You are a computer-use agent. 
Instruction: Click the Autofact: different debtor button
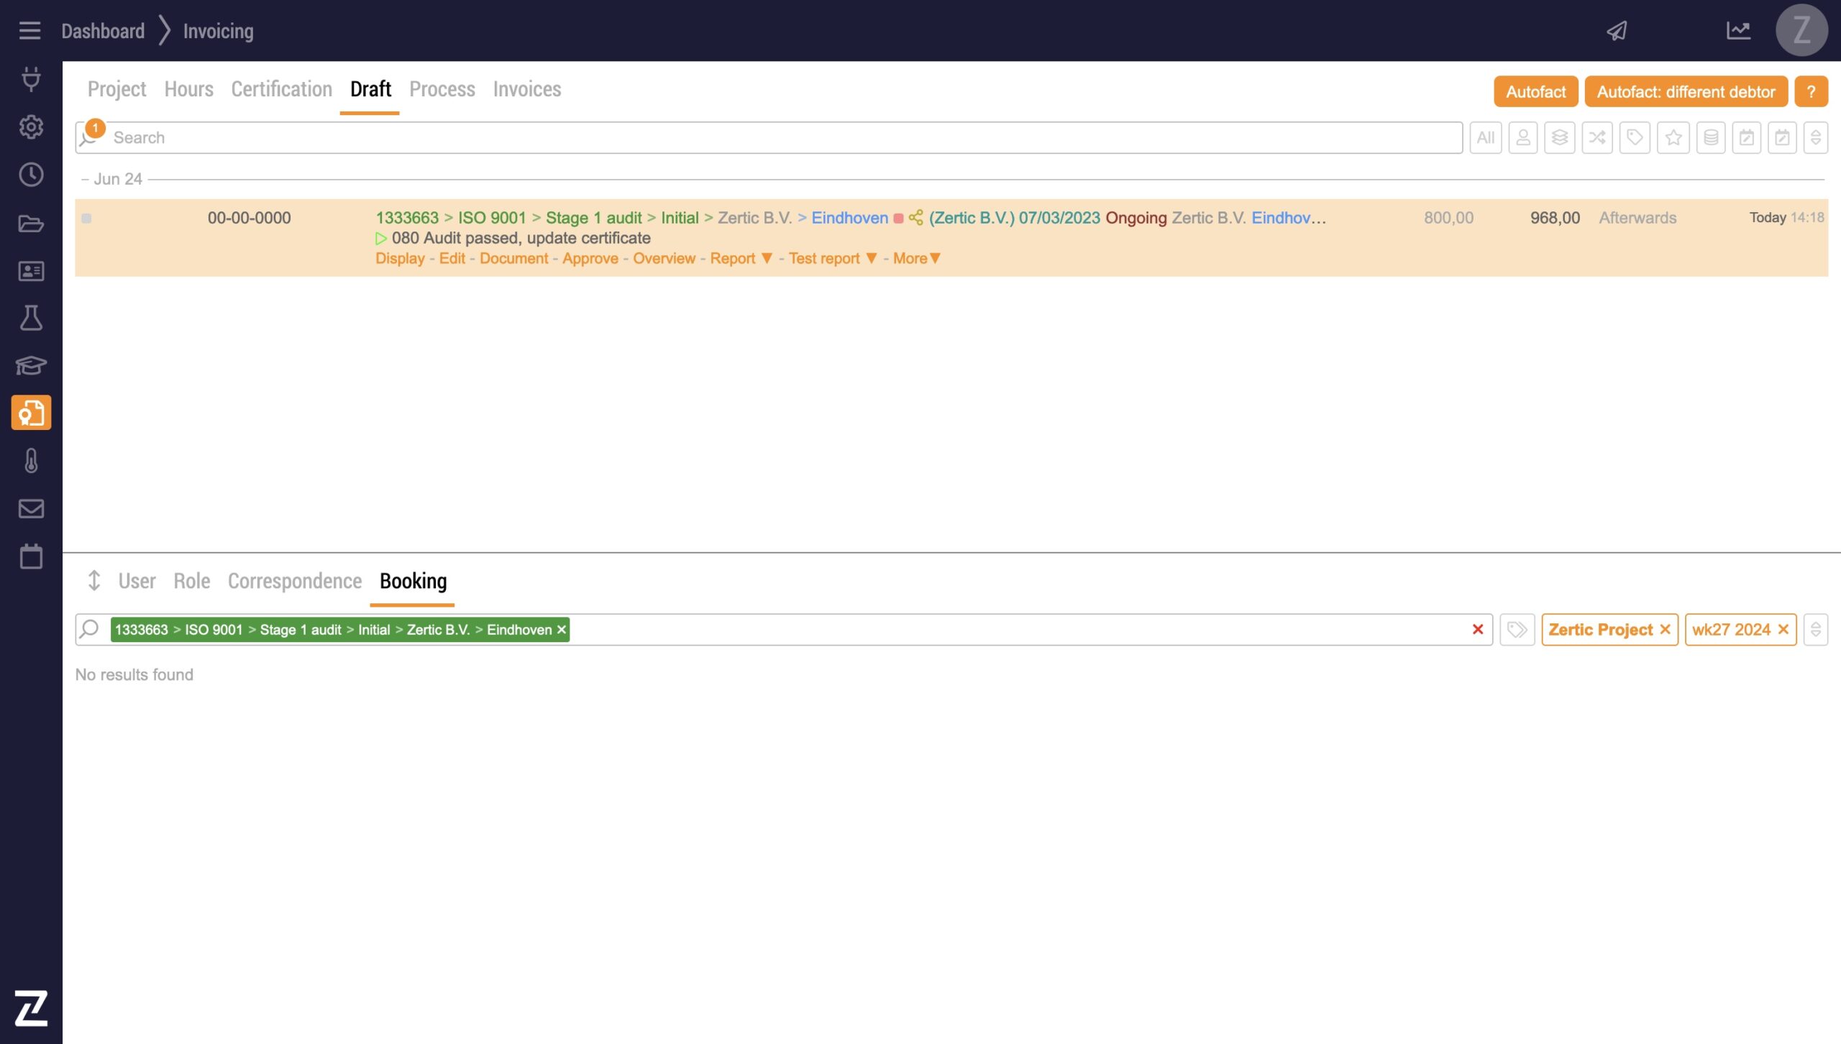1686,92
